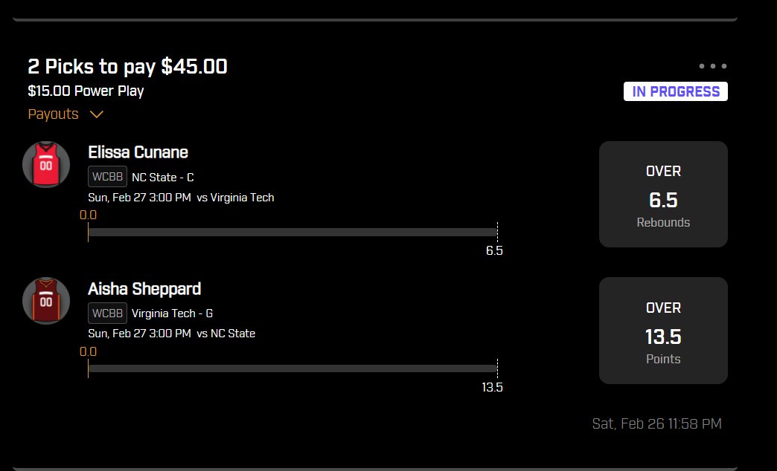The width and height of the screenshot is (777, 471).
Task: Open Elissa Cunane player name
Action: [138, 152]
